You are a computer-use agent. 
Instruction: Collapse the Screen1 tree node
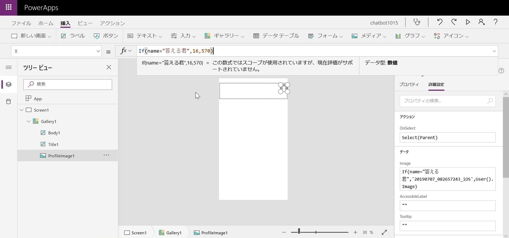point(21,110)
